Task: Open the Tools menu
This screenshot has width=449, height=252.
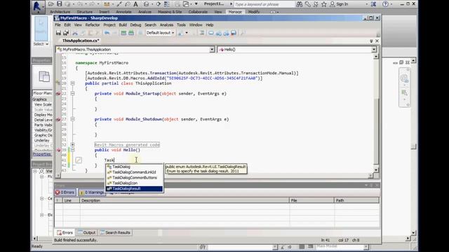Action: 181,25
